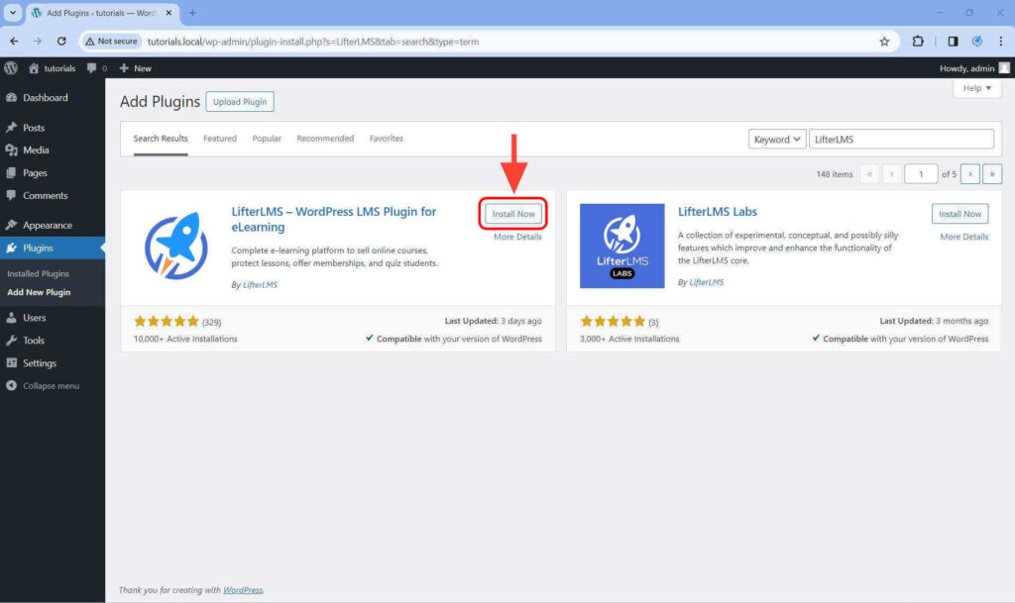Open the browser extensions puzzle icon
This screenshot has width=1015, height=603.
[x=918, y=41]
